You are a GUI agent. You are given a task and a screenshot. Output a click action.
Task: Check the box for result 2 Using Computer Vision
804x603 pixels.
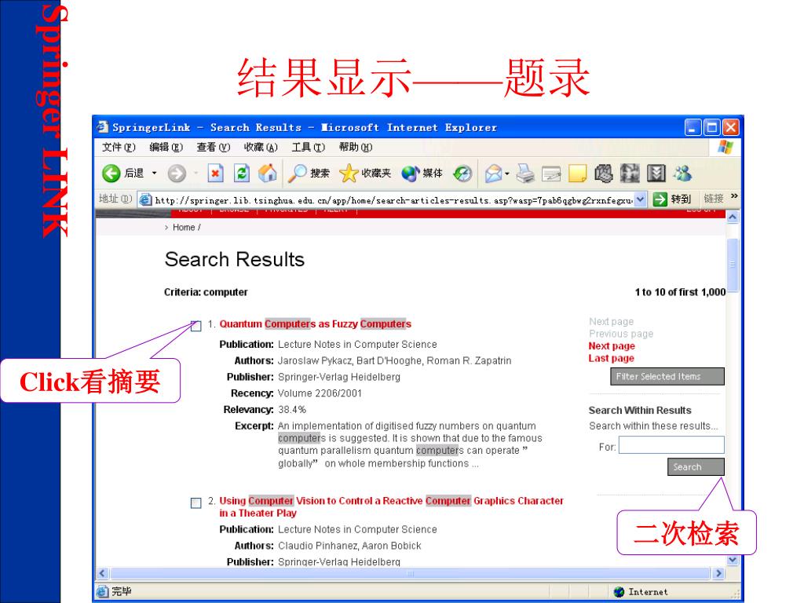196,503
